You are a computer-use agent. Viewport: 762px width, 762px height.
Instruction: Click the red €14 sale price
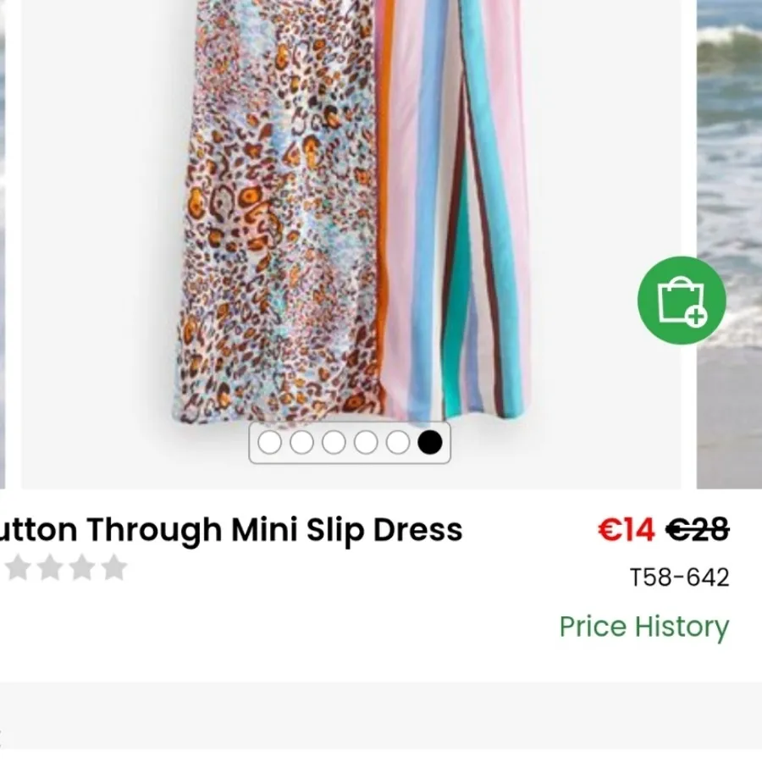(x=626, y=530)
